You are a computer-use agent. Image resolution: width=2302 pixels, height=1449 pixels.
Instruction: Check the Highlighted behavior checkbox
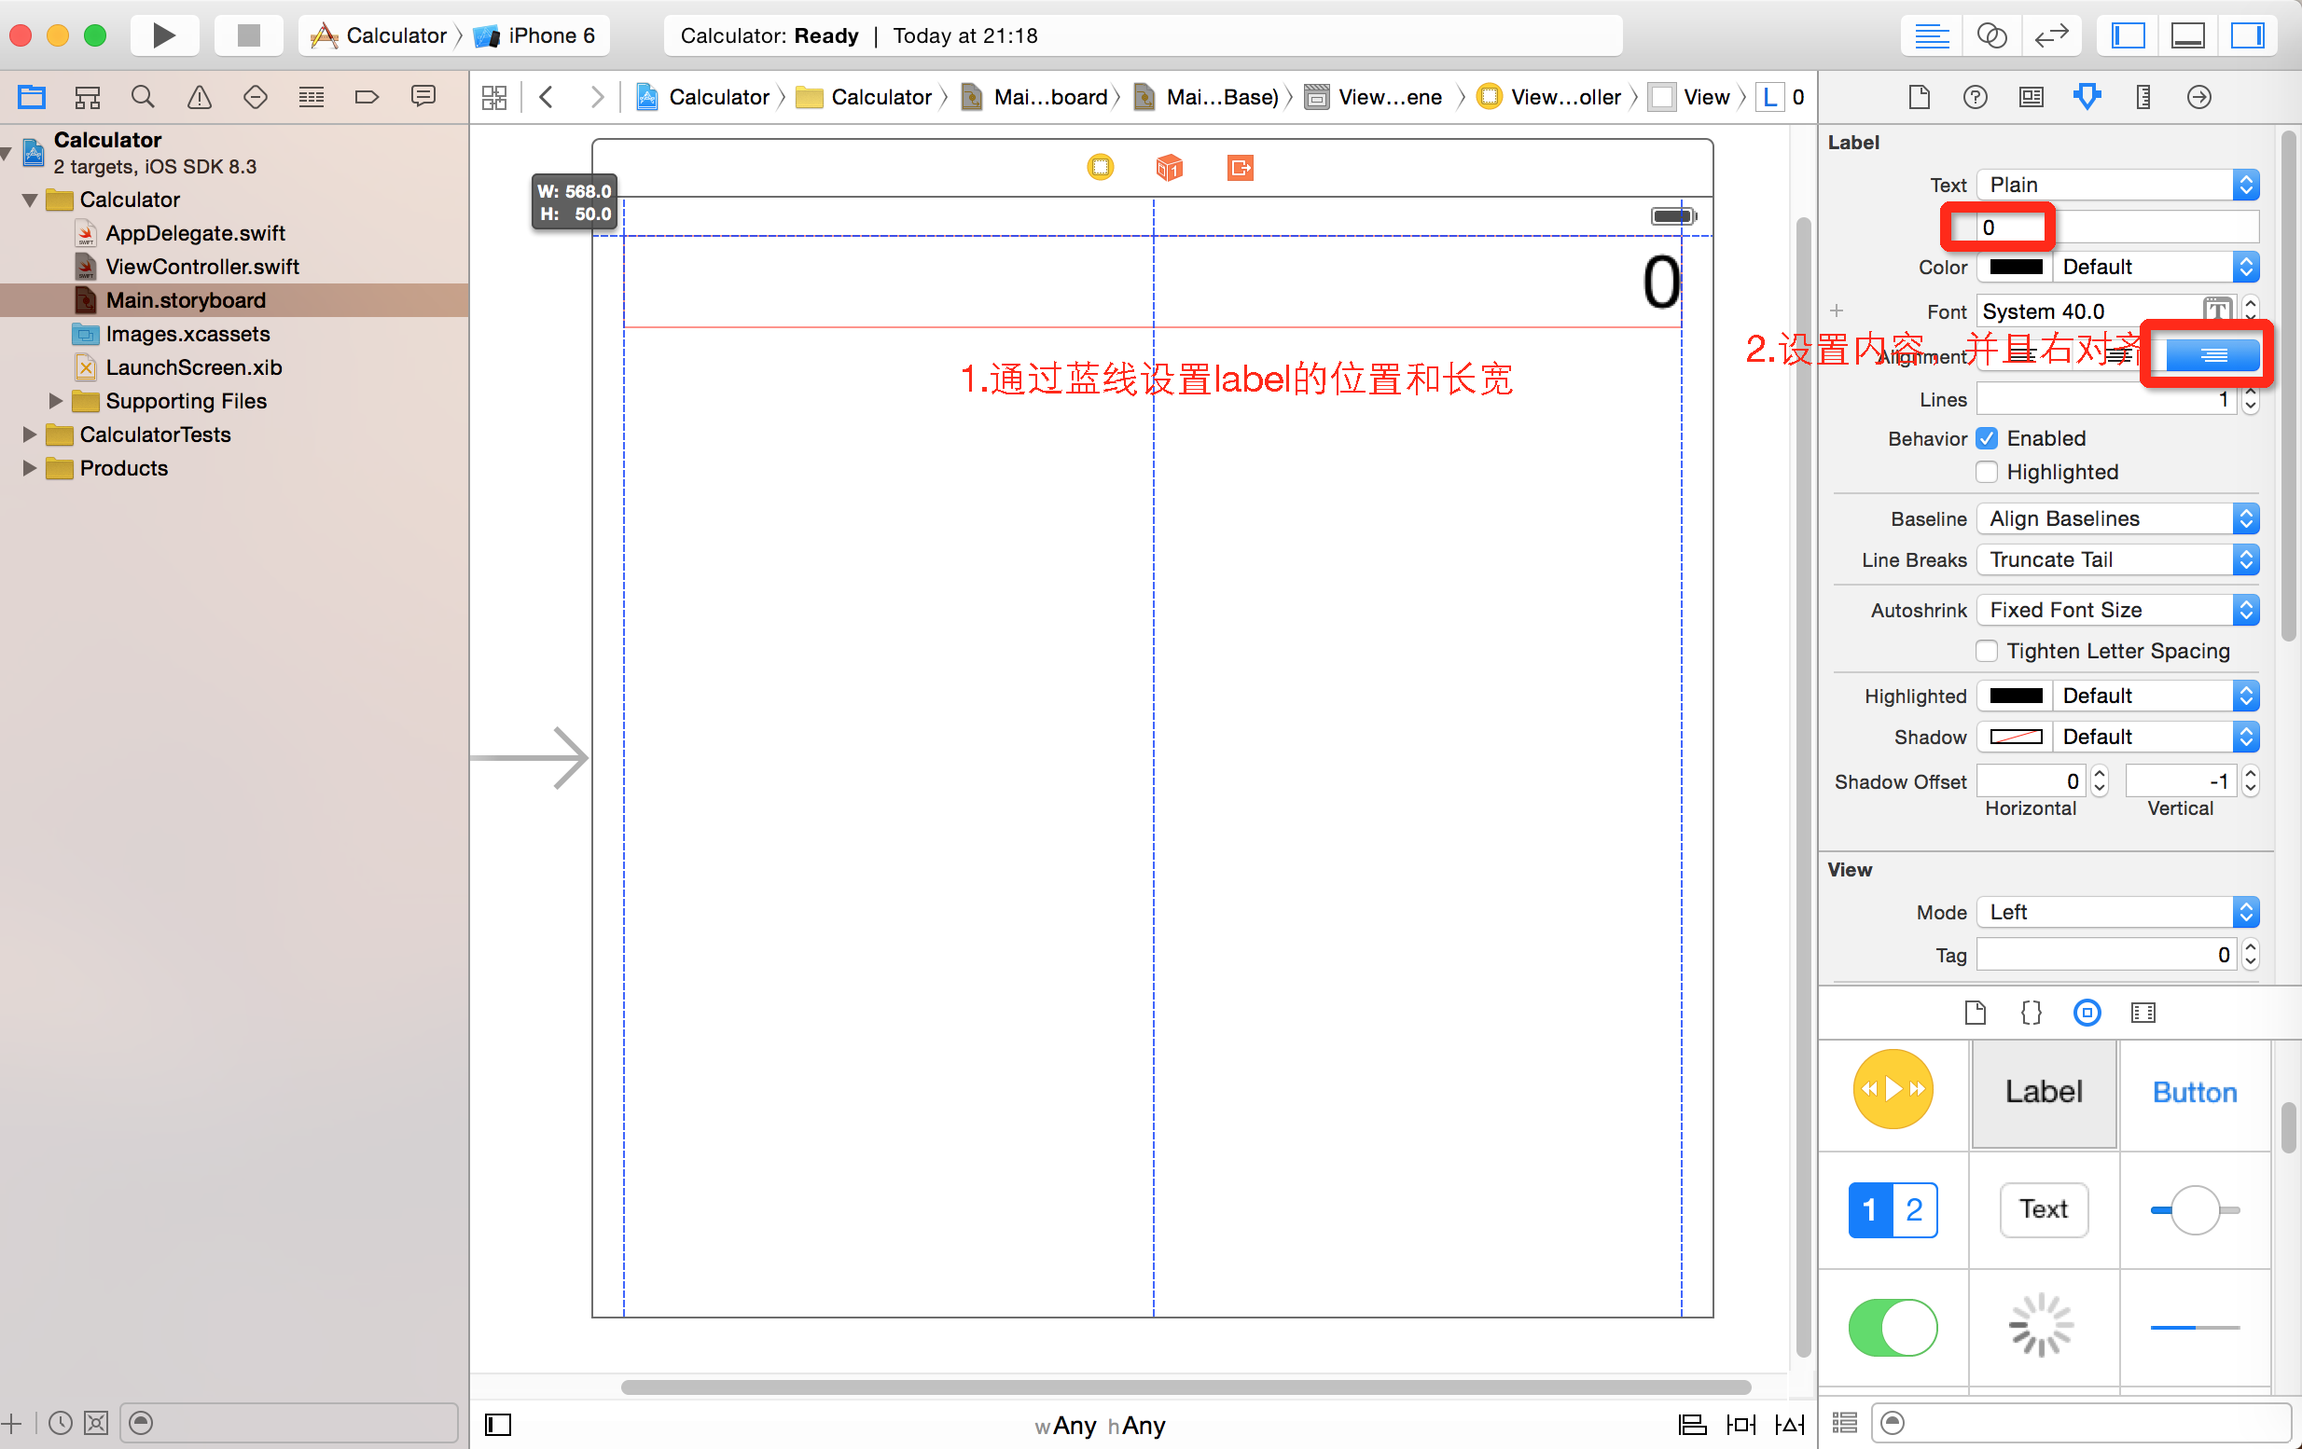coord(1987,471)
